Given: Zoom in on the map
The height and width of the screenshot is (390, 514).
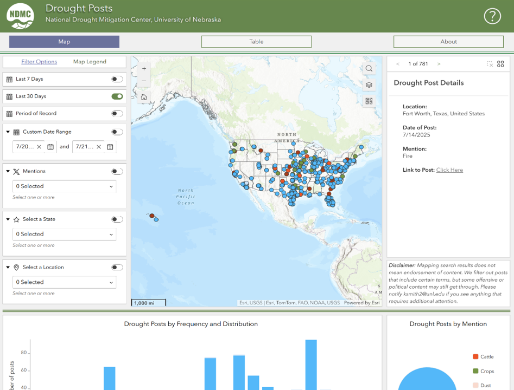Looking at the screenshot, I should (144, 69).
